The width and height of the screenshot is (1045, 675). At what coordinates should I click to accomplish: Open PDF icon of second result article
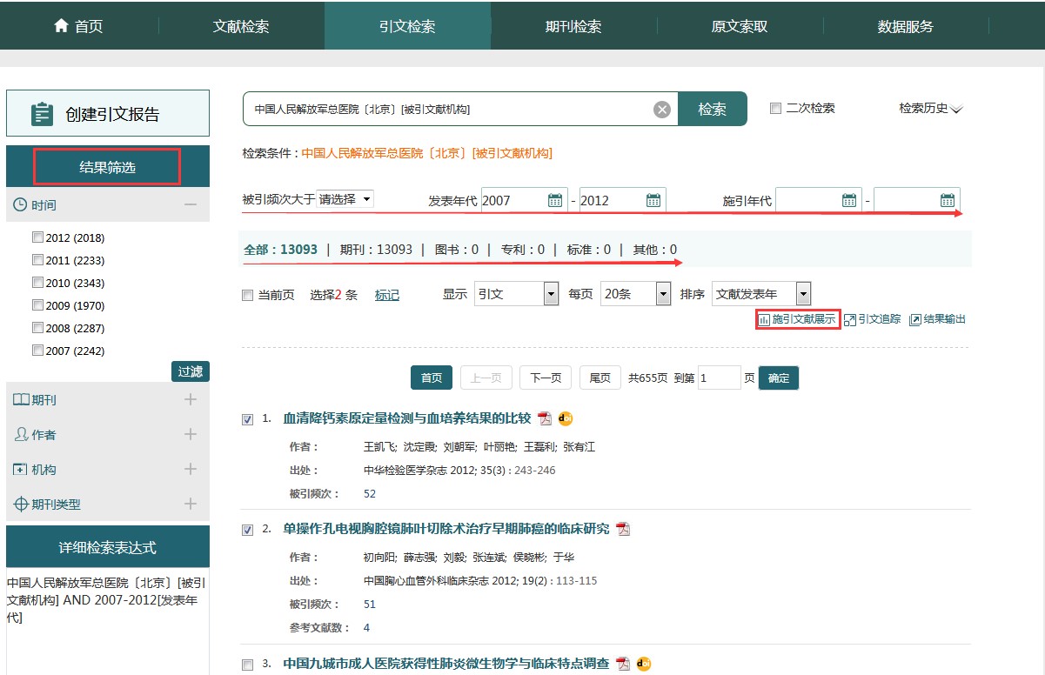coord(623,529)
